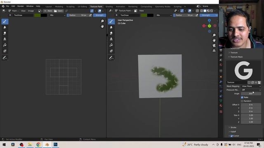Viewport: 264px width, 148px height.
Task: Open the Window menu
Action: [30, 6]
